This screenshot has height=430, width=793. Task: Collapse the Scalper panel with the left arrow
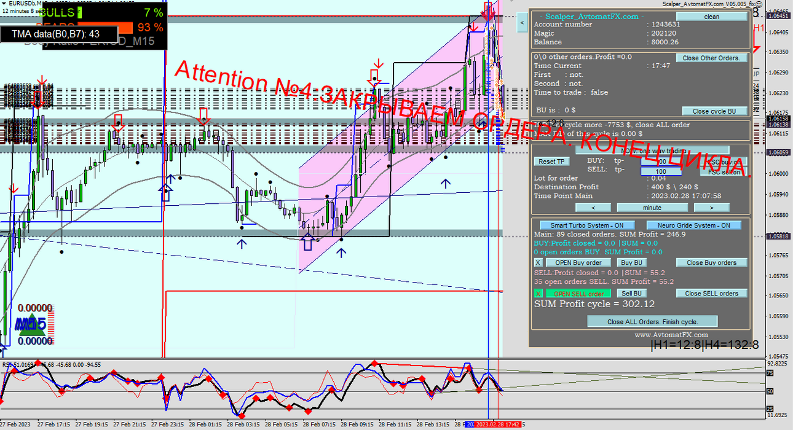tap(521, 23)
